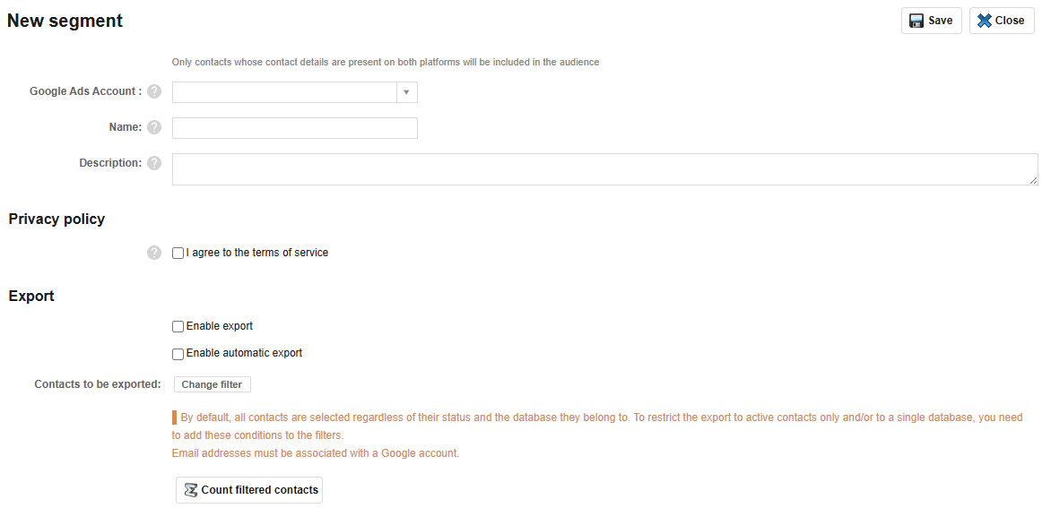The width and height of the screenshot is (1042, 508).
Task: Click help icon next to Description label
Action: [154, 163]
